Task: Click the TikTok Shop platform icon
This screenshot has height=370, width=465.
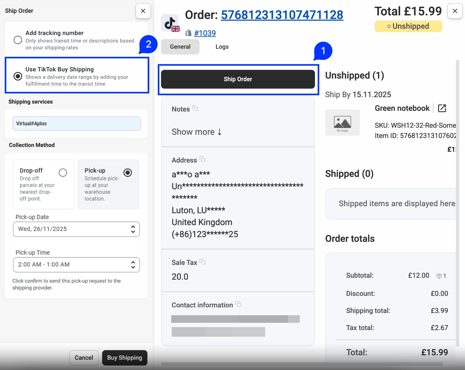Action: point(170,23)
